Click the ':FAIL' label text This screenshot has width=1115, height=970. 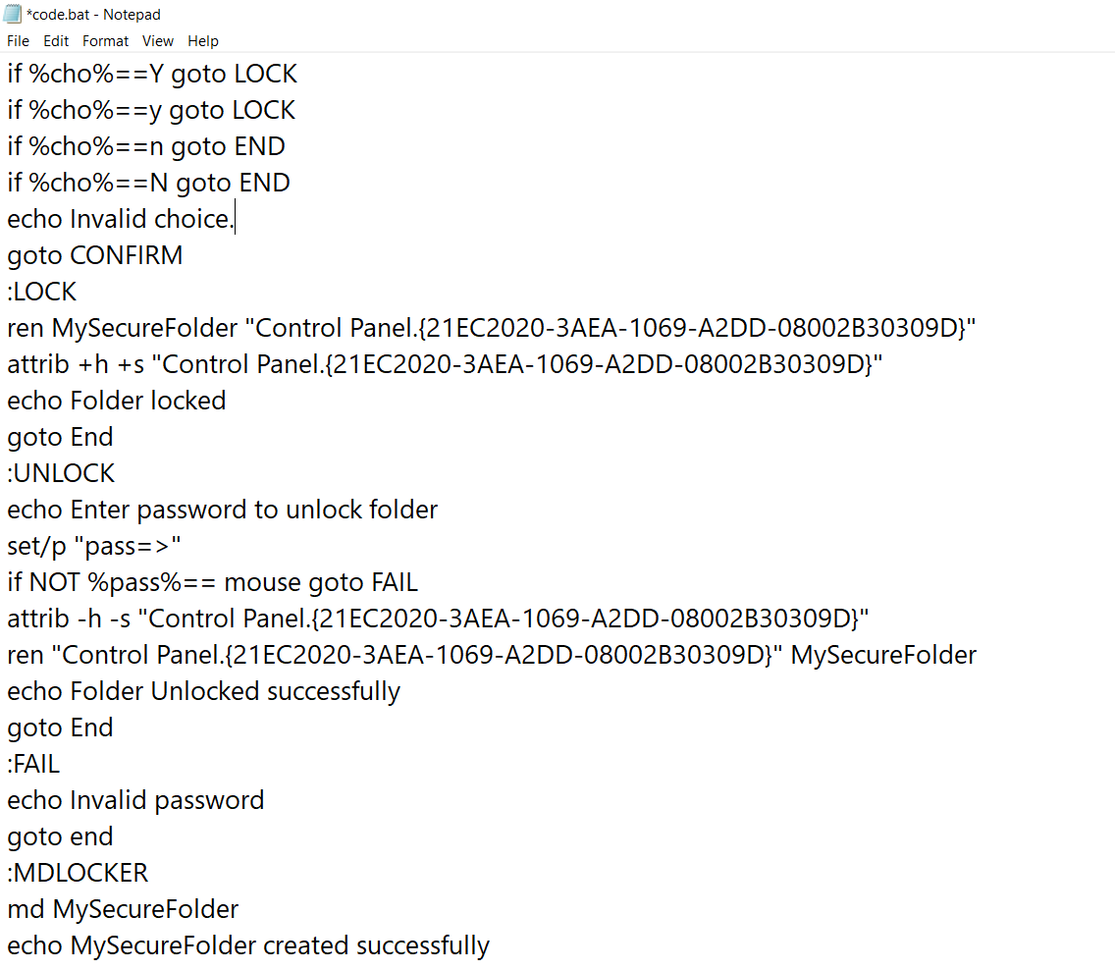click(33, 764)
